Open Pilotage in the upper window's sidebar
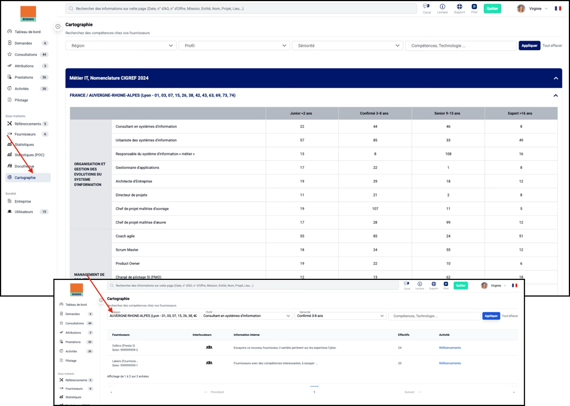The image size is (570, 406). [21, 100]
